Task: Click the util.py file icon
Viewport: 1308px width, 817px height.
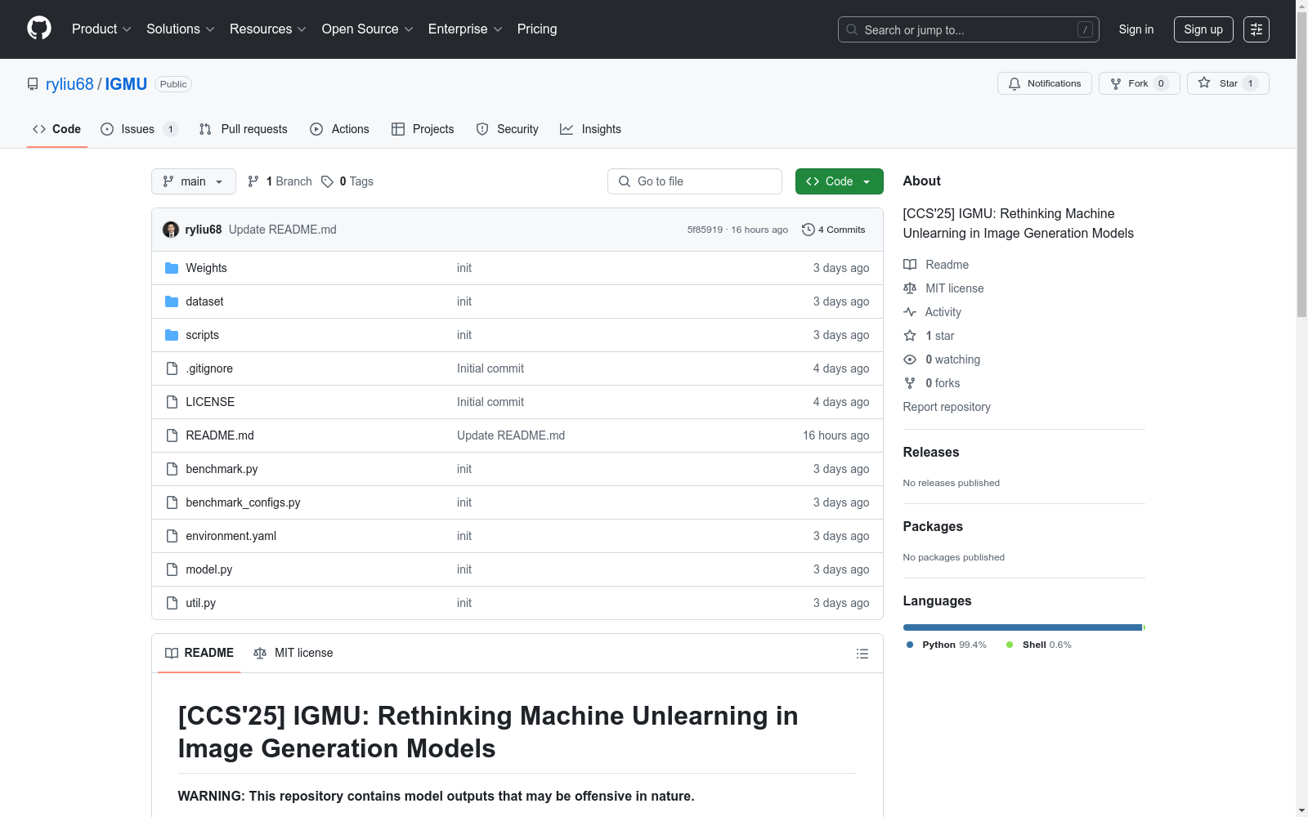Action: pos(172,603)
